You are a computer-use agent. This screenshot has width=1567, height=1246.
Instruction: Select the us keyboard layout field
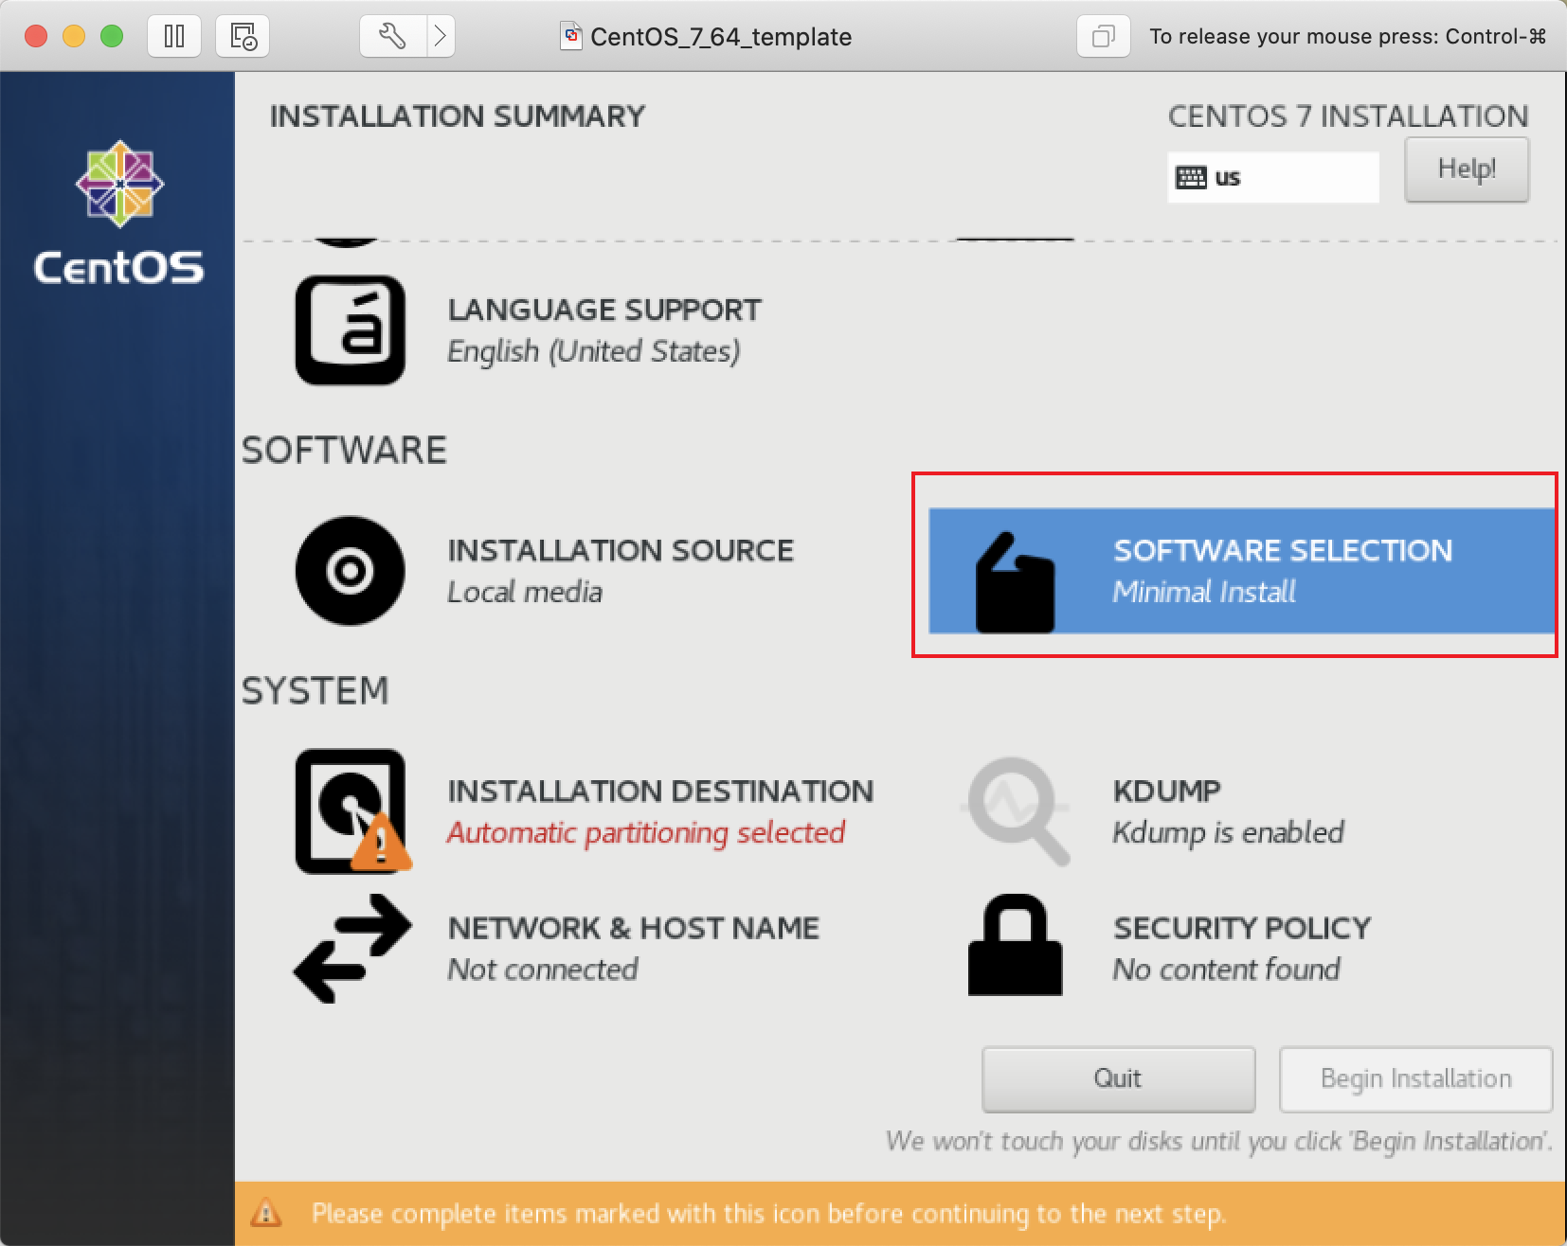[x=1273, y=177]
